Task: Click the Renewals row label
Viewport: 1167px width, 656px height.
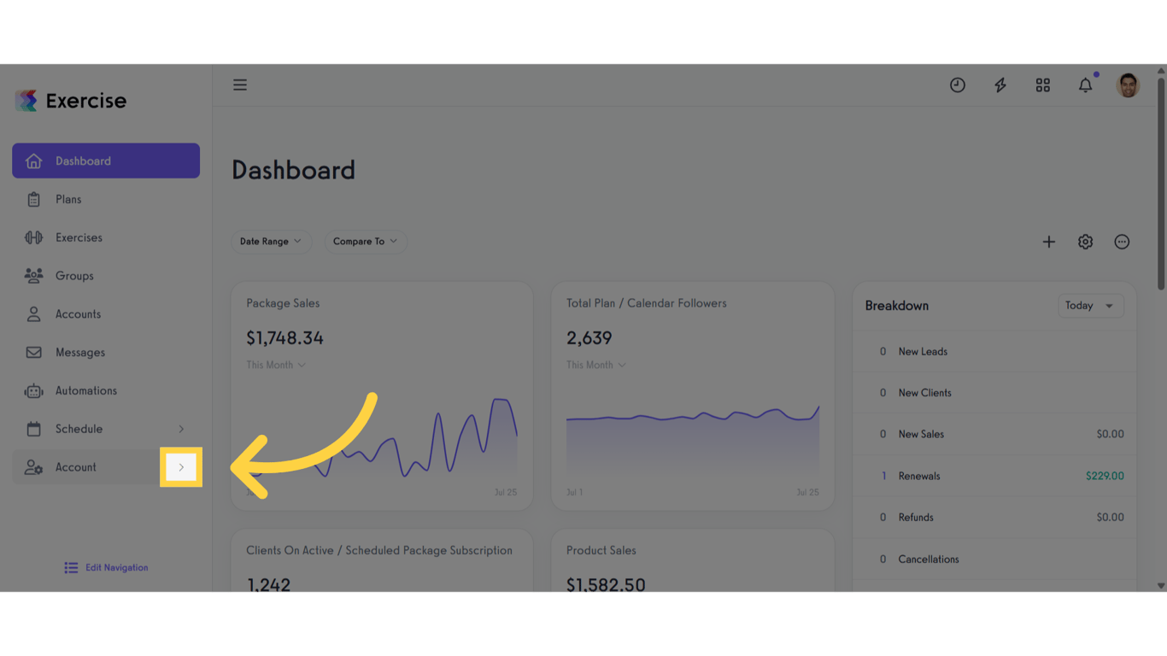Action: pos(919,476)
